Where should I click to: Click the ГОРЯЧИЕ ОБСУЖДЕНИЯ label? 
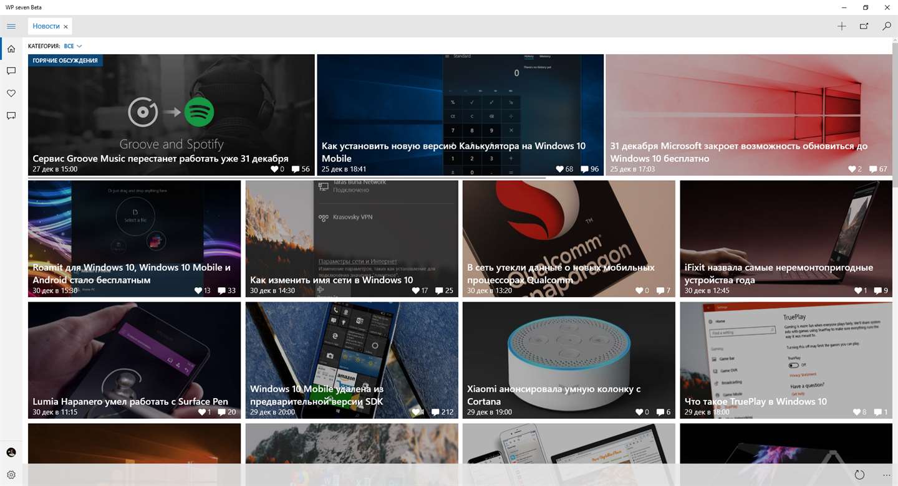pyautogui.click(x=65, y=60)
